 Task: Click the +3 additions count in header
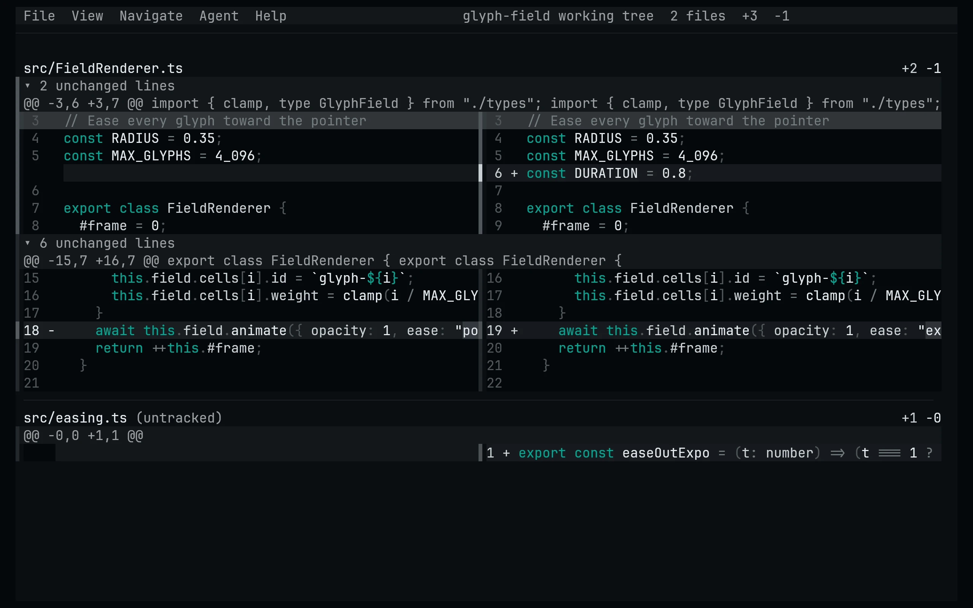coord(750,16)
